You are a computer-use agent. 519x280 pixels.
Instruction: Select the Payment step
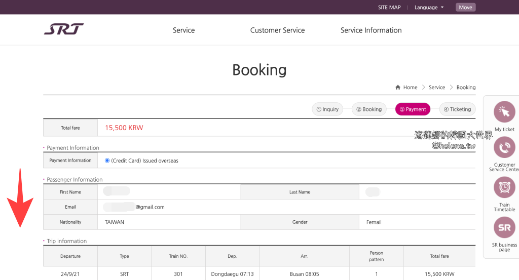pos(413,109)
